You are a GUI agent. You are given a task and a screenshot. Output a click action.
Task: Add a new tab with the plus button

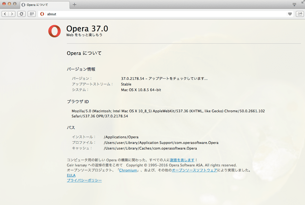(74, 5)
